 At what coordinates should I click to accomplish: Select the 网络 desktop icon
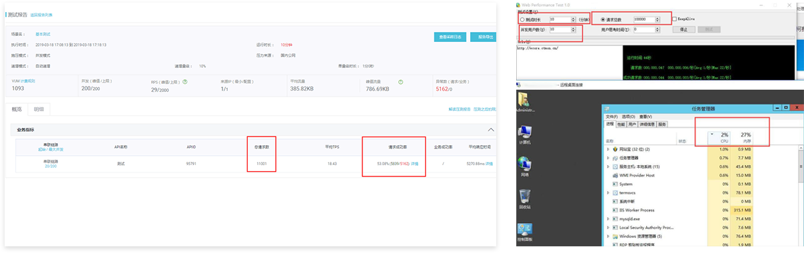(525, 166)
